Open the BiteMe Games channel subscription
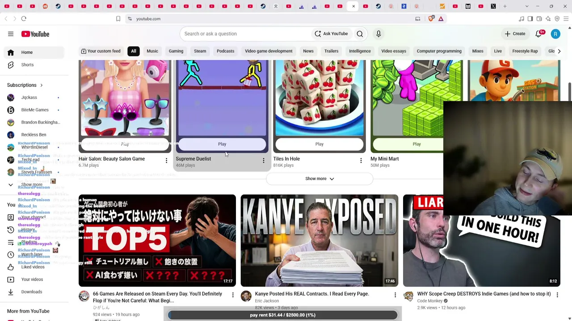The width and height of the screenshot is (572, 321). (x=35, y=110)
